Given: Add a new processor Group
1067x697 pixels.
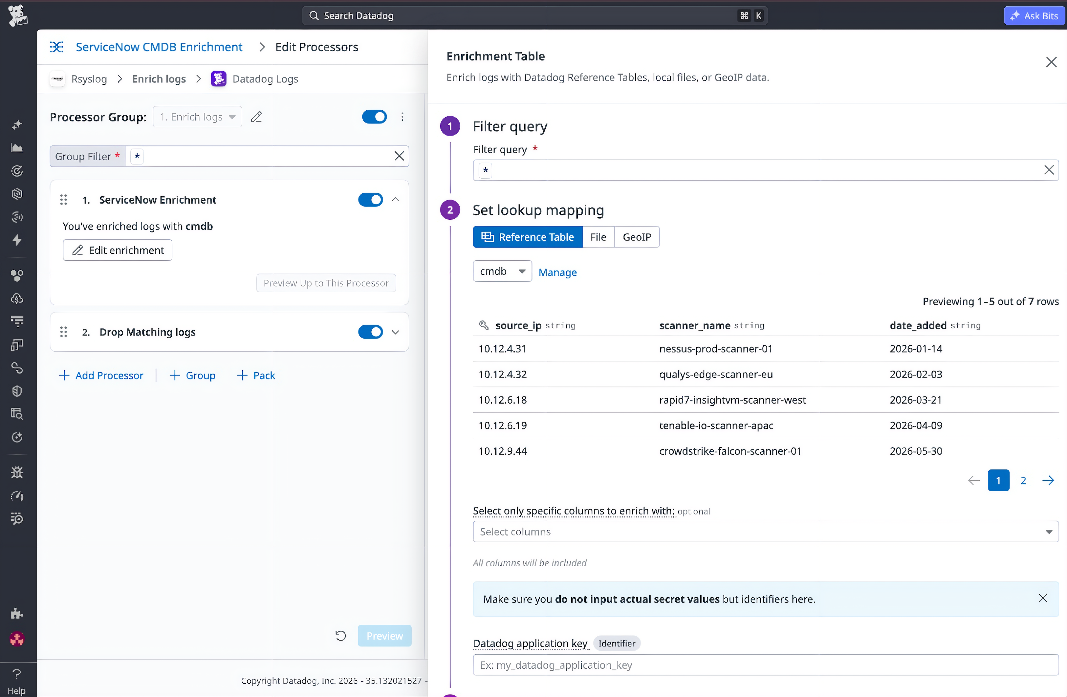Looking at the screenshot, I should (x=192, y=375).
